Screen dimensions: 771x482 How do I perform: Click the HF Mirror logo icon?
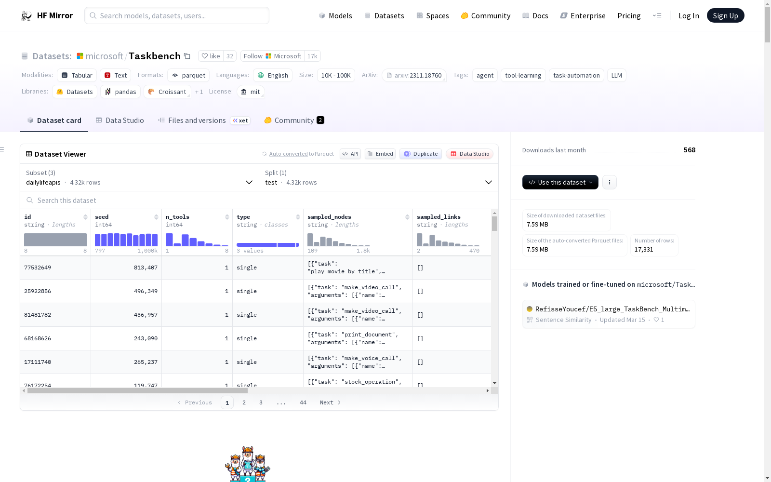coord(27,16)
